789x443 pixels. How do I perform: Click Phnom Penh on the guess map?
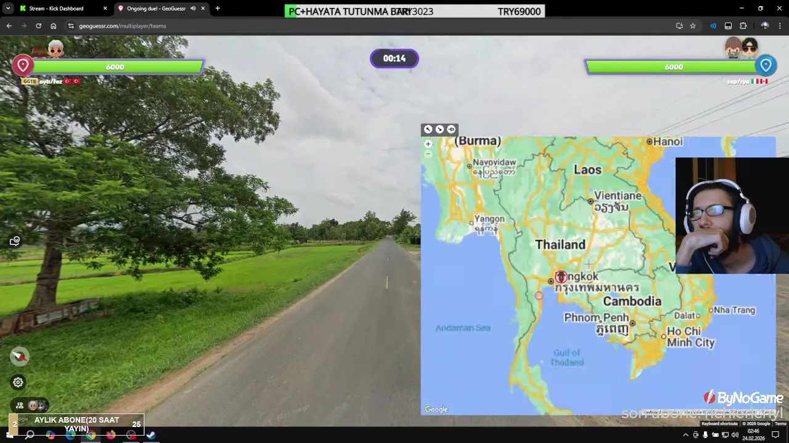click(596, 317)
